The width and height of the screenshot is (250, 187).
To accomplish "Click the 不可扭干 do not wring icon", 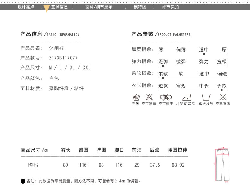I will (x=166, y=97).
